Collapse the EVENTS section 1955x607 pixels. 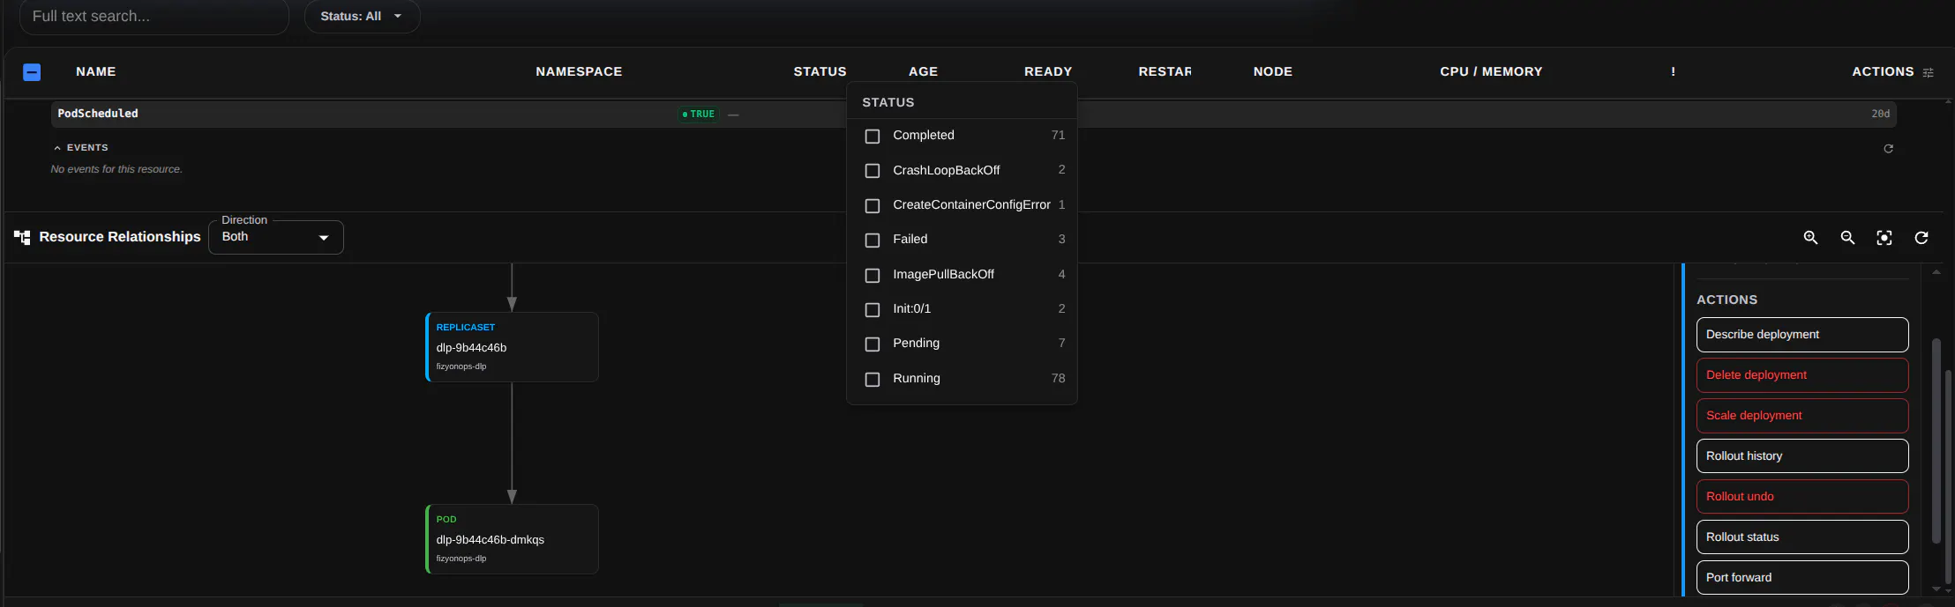80,148
